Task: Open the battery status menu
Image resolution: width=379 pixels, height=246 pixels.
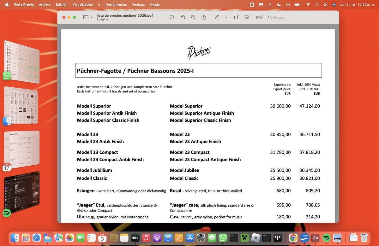Action: coord(298,4)
